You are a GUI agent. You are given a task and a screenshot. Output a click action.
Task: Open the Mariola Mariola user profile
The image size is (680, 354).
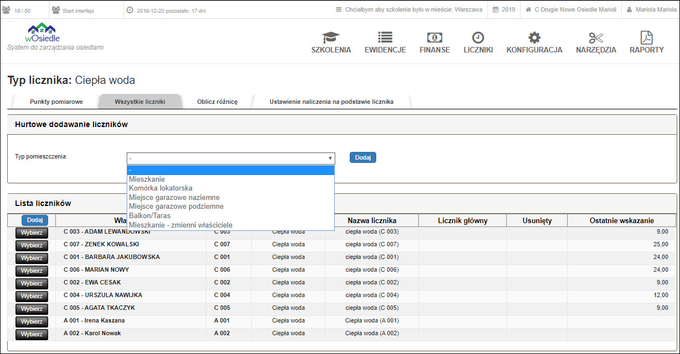click(651, 9)
